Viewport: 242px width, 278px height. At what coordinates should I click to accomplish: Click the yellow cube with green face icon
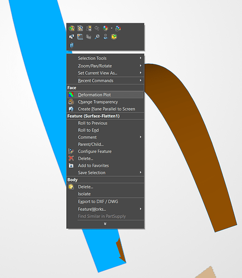tap(114, 37)
